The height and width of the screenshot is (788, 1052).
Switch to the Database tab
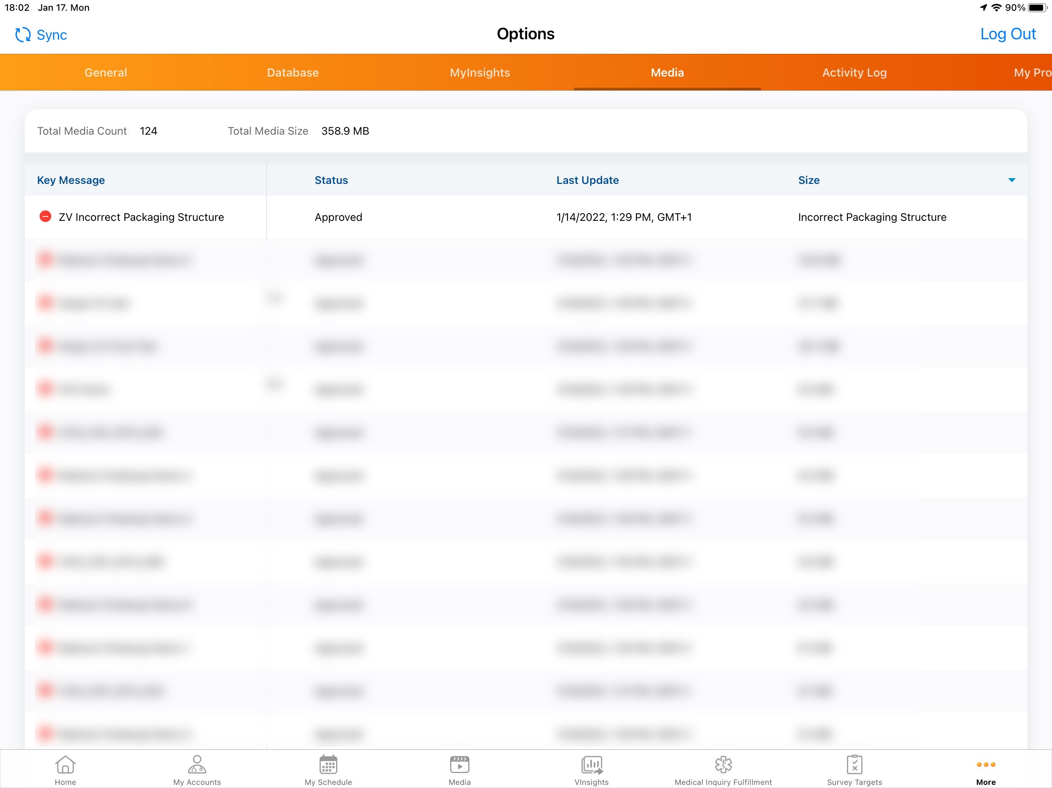tap(293, 73)
